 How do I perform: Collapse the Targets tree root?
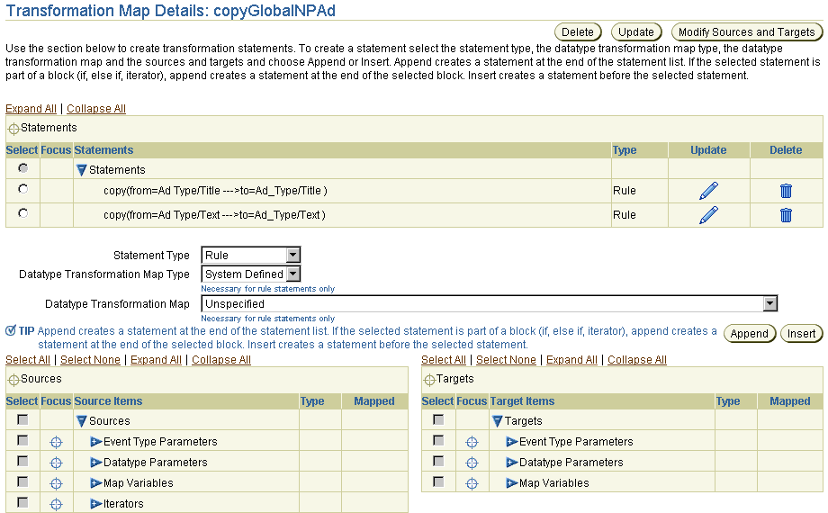[x=497, y=421]
